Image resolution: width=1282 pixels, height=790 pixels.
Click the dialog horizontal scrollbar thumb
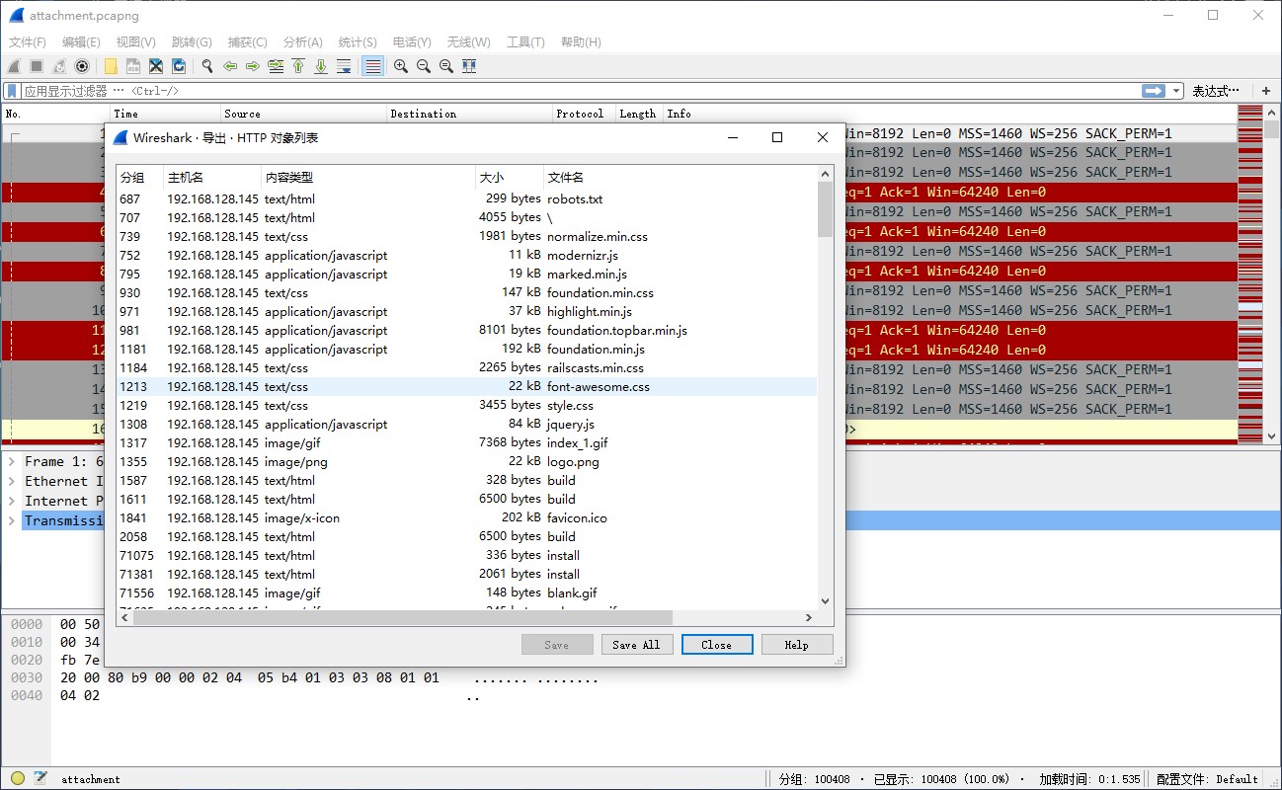tap(401, 617)
